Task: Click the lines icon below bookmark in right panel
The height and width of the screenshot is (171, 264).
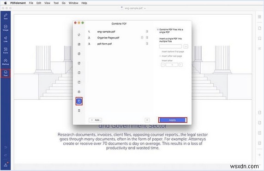Action: (259, 49)
